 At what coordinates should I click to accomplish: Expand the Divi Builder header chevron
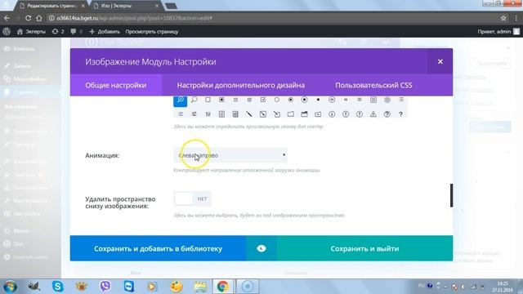[386, 42]
